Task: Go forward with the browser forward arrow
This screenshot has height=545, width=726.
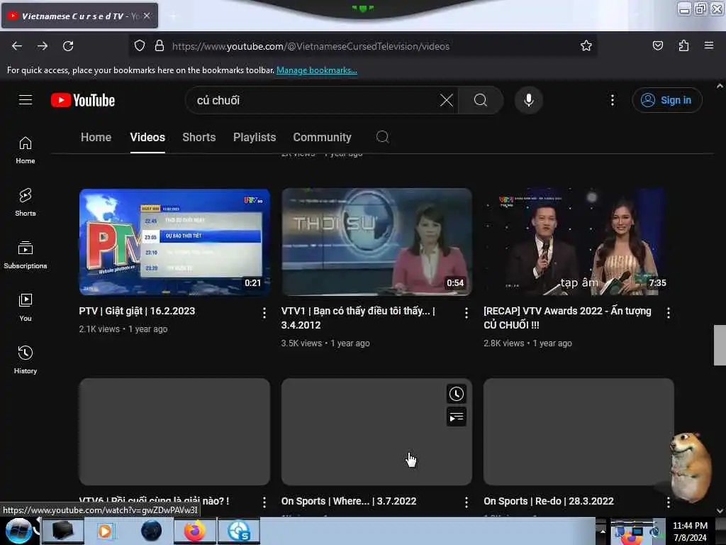Action: pos(42,46)
